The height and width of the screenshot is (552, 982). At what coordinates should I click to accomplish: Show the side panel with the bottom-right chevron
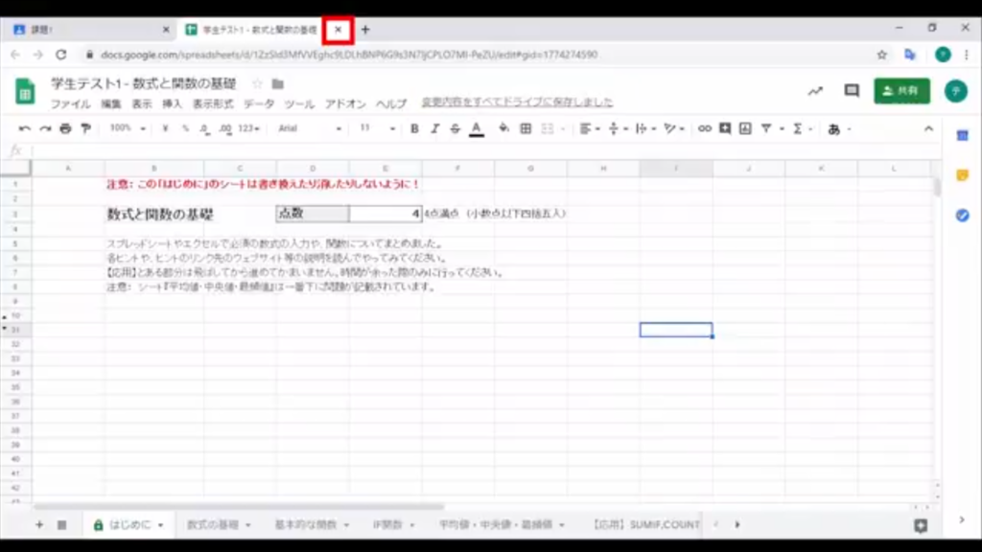coord(962,519)
